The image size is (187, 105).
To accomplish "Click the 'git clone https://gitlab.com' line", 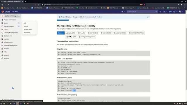I will pos(86,62).
